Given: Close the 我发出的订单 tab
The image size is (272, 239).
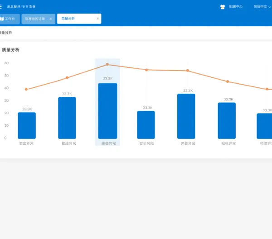Looking at the screenshot, I should pyautogui.click(x=51, y=19).
